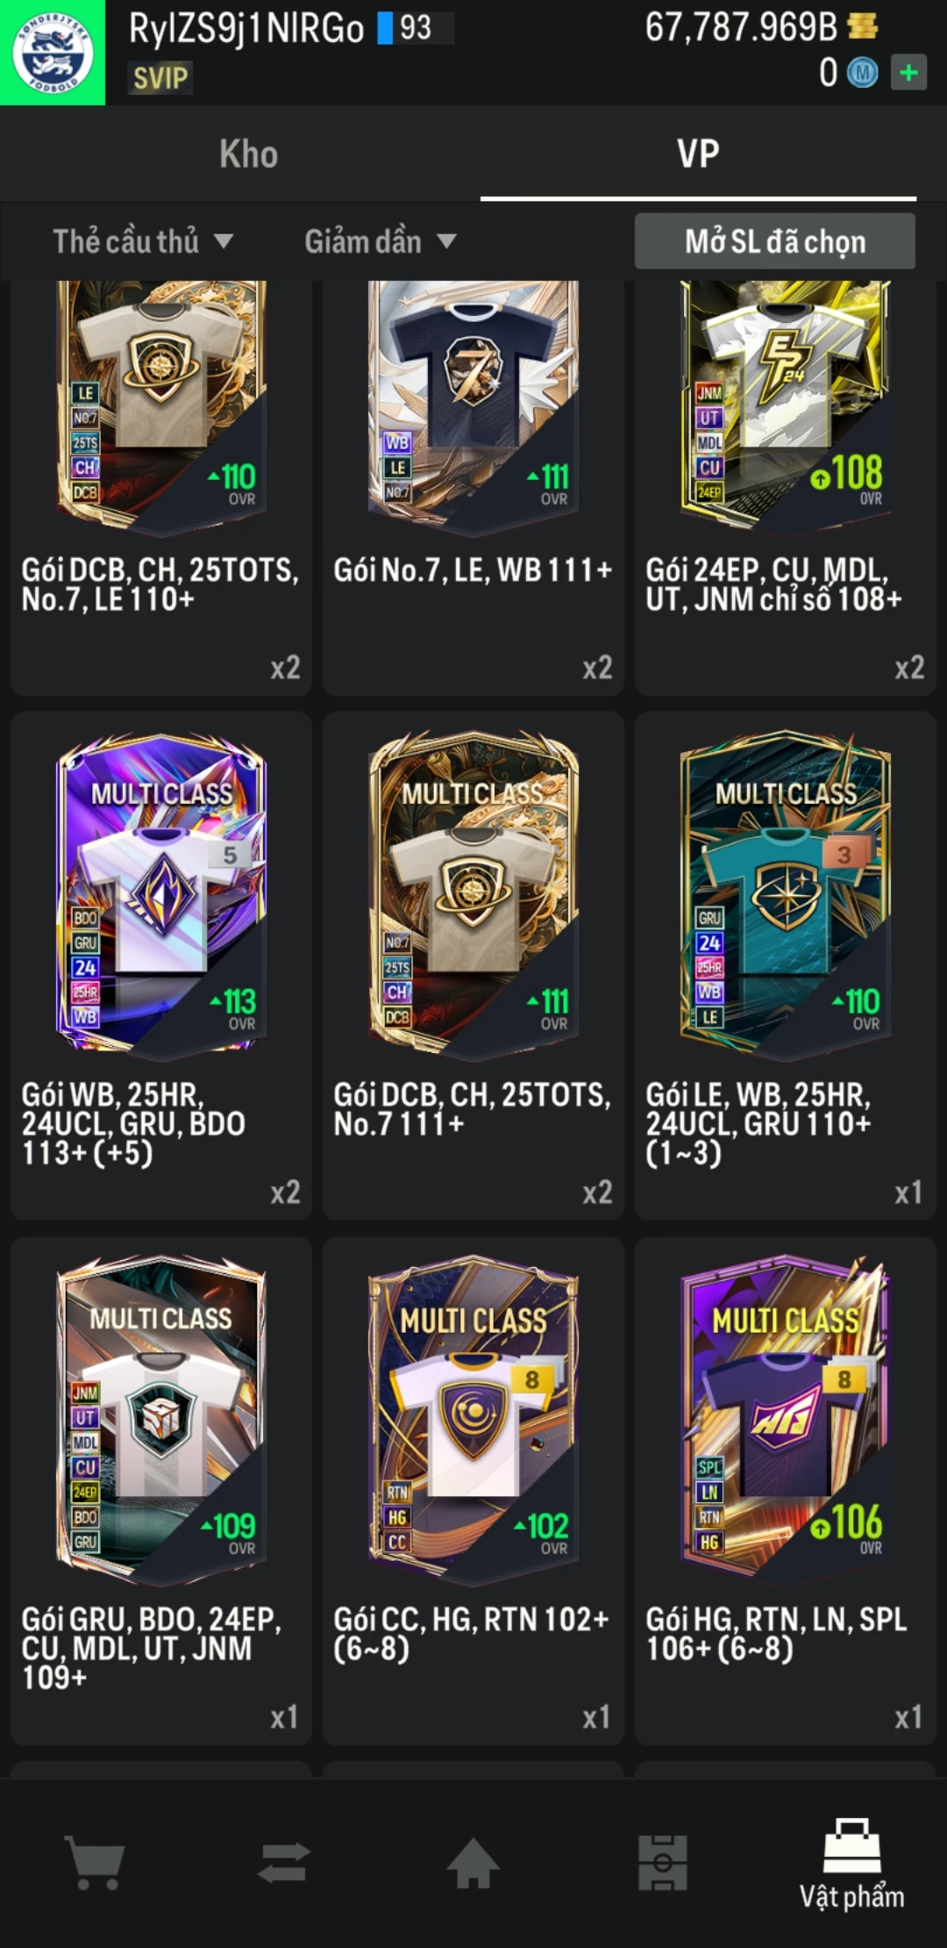Screen dimensions: 947x1948
Task: Tap the Mở SL đã chọn button
Action: pos(775,241)
